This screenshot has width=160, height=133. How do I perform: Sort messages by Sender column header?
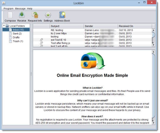(x=101, y=26)
